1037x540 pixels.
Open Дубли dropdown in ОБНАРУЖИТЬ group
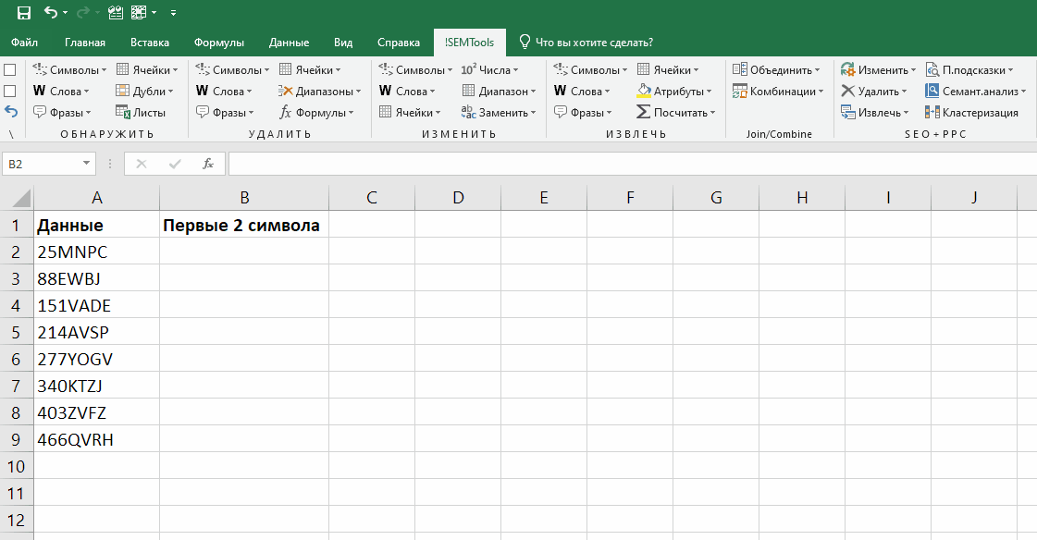(x=144, y=92)
